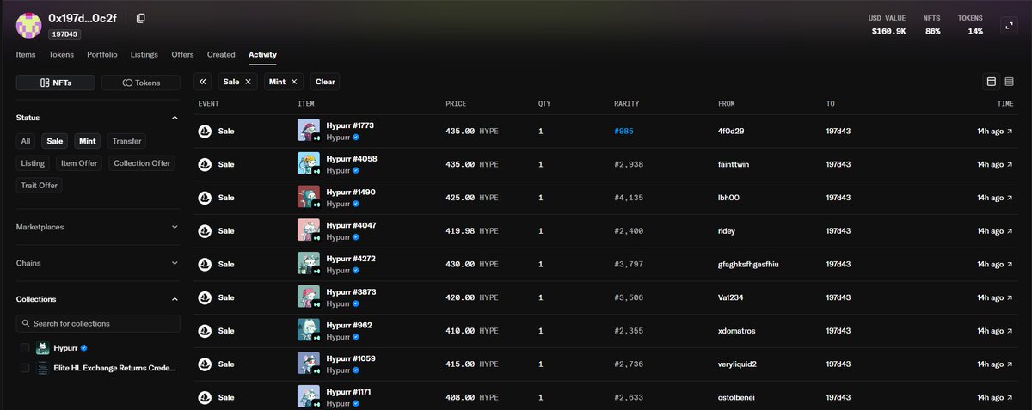
Task: Expand the Chains section
Action: tap(175, 263)
